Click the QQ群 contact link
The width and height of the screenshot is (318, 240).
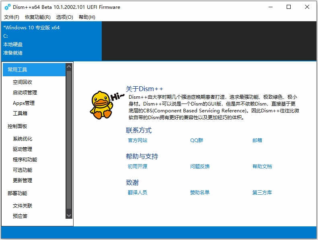(x=197, y=140)
